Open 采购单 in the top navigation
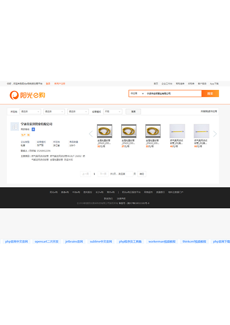The width and height of the screenshot is (230, 325). click(x=191, y=84)
